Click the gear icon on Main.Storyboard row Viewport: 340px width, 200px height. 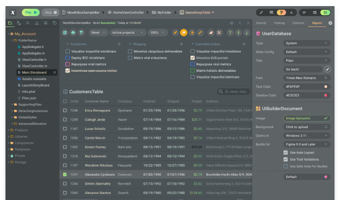point(55,72)
